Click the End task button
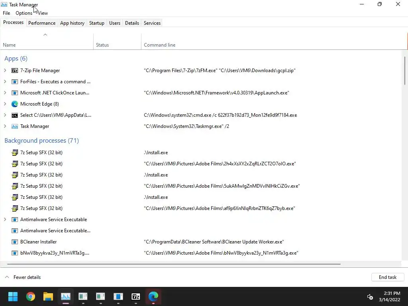Viewport: 408px width, 306px height. [387, 277]
